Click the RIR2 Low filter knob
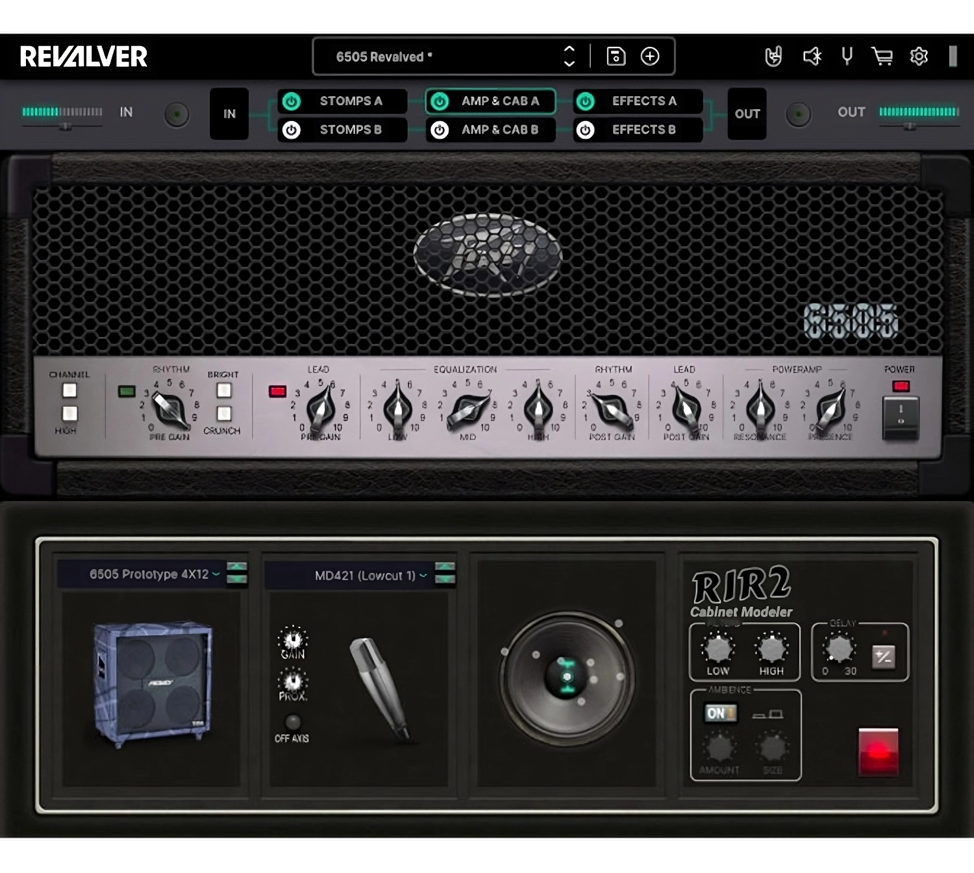 [718, 648]
